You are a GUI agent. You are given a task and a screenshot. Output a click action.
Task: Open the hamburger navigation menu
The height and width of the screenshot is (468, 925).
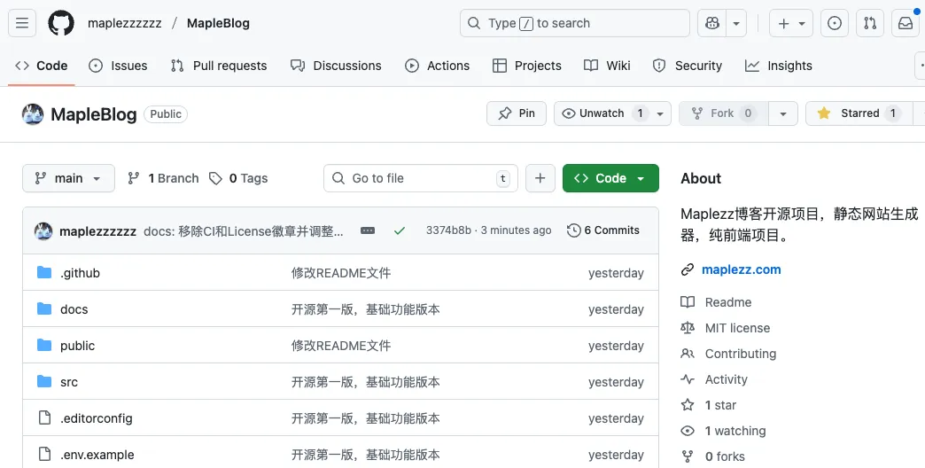[x=22, y=23]
